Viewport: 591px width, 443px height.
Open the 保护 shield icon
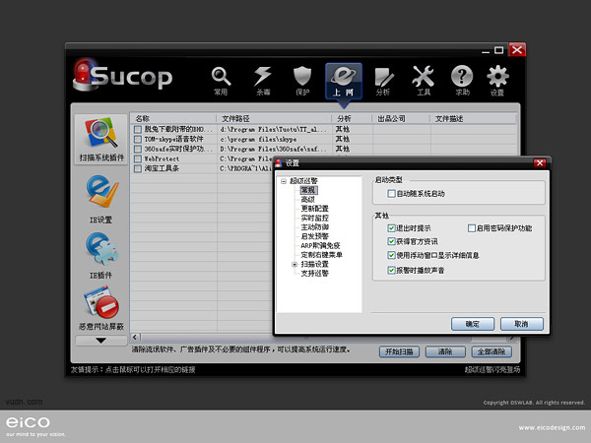click(x=303, y=79)
